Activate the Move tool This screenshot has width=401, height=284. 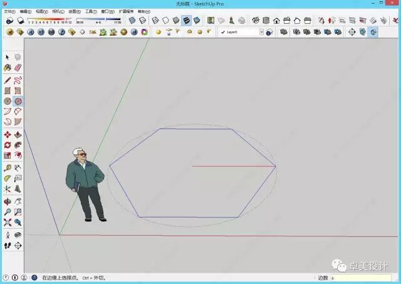click(8, 135)
